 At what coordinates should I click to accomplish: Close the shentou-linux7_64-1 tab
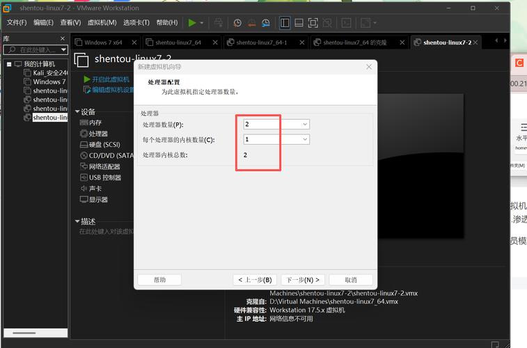click(302, 42)
